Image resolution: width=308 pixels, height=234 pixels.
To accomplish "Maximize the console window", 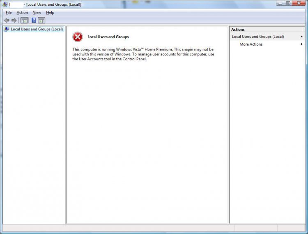I will point(288,3).
